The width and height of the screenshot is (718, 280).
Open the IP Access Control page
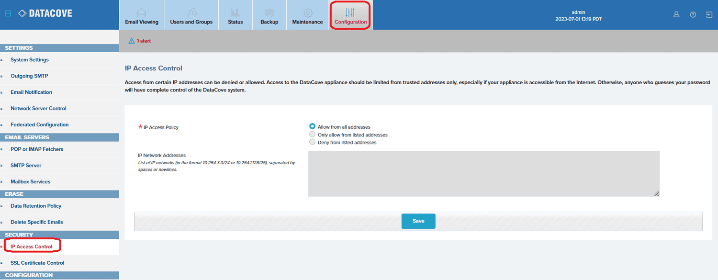(x=31, y=246)
